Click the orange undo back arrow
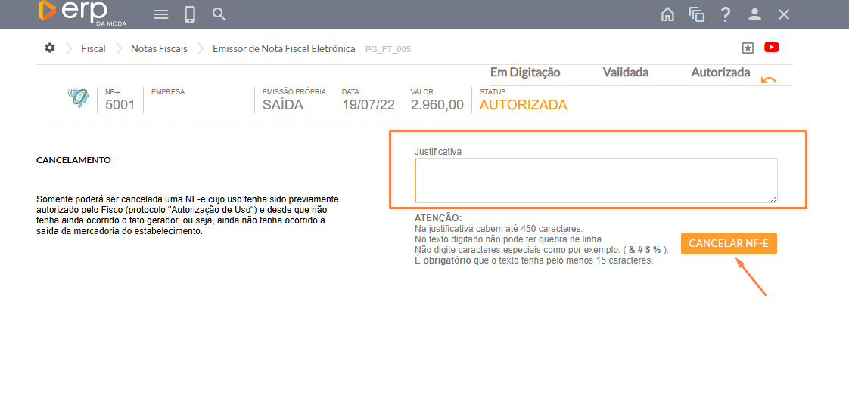 769,81
